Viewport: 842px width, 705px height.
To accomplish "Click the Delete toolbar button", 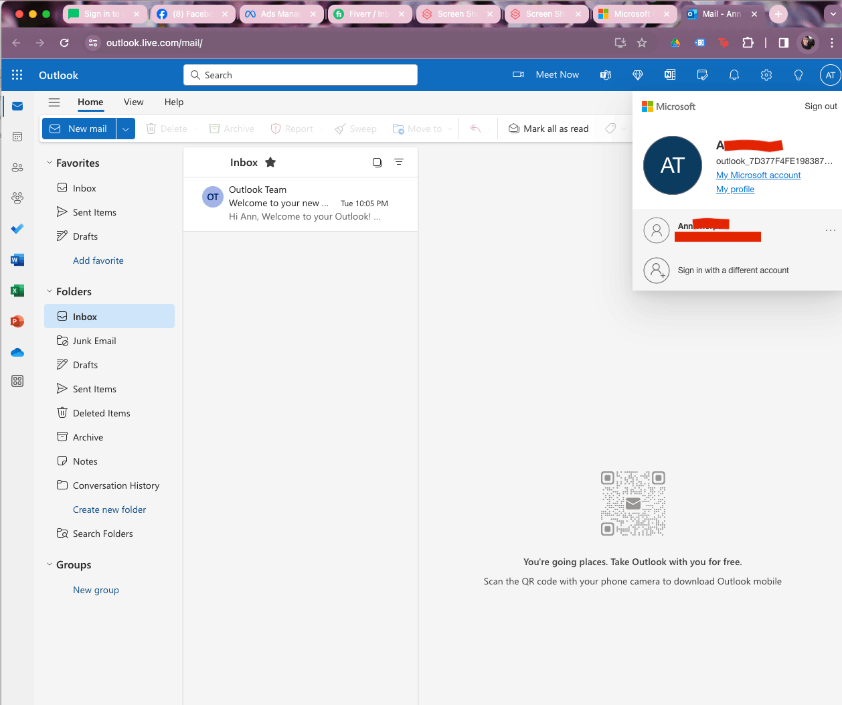I will [x=167, y=129].
